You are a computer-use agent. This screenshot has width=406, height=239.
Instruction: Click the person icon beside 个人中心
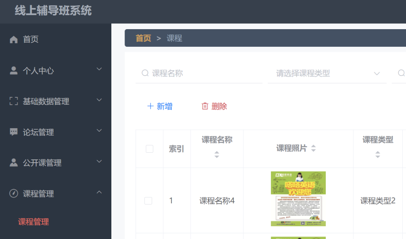14,71
